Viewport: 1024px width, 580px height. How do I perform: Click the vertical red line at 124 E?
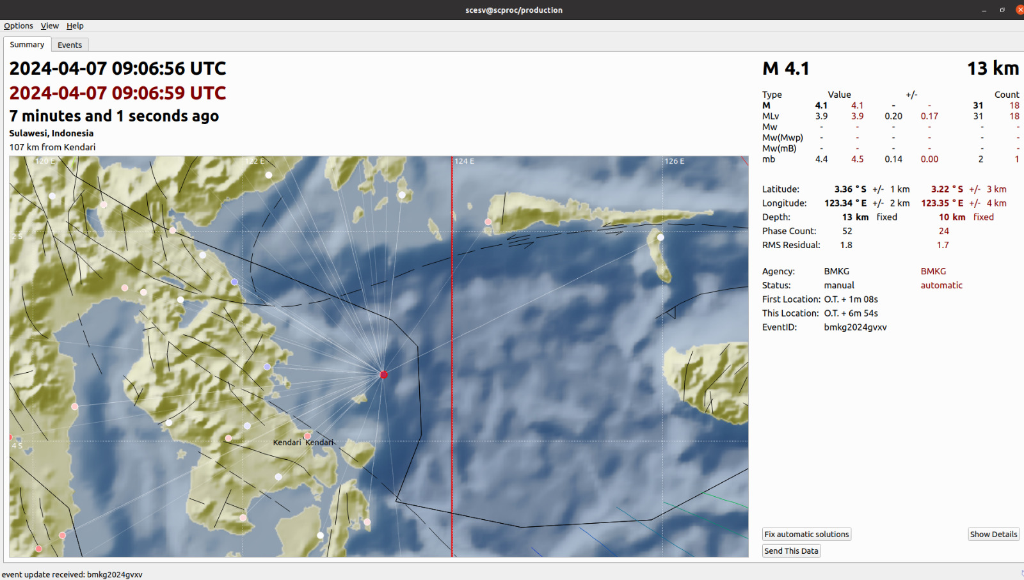[452, 356]
